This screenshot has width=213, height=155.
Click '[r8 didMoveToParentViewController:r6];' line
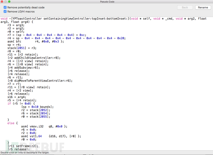coord(40,81)
